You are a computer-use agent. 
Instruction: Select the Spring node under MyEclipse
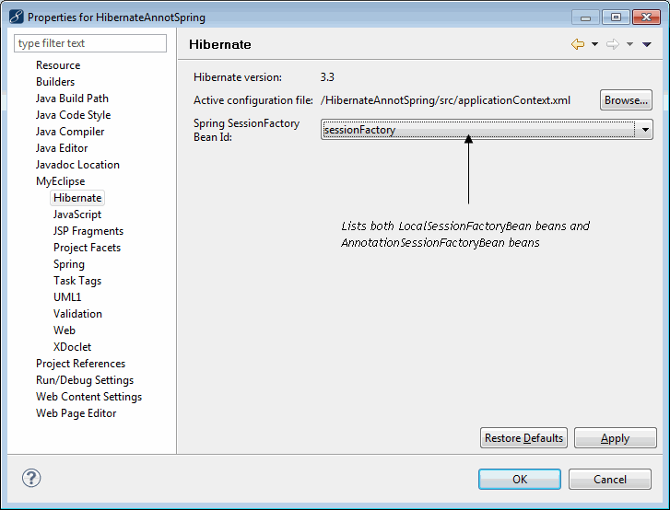point(69,264)
